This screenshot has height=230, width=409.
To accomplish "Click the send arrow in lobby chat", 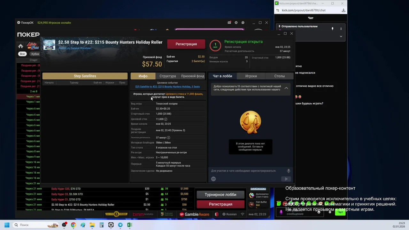I will [x=286, y=179].
